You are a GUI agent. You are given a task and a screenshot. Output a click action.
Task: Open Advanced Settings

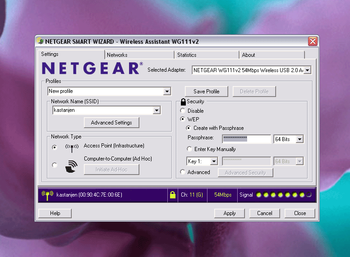pyautogui.click(x=111, y=123)
